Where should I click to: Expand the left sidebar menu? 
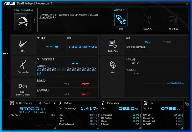coord(5,54)
